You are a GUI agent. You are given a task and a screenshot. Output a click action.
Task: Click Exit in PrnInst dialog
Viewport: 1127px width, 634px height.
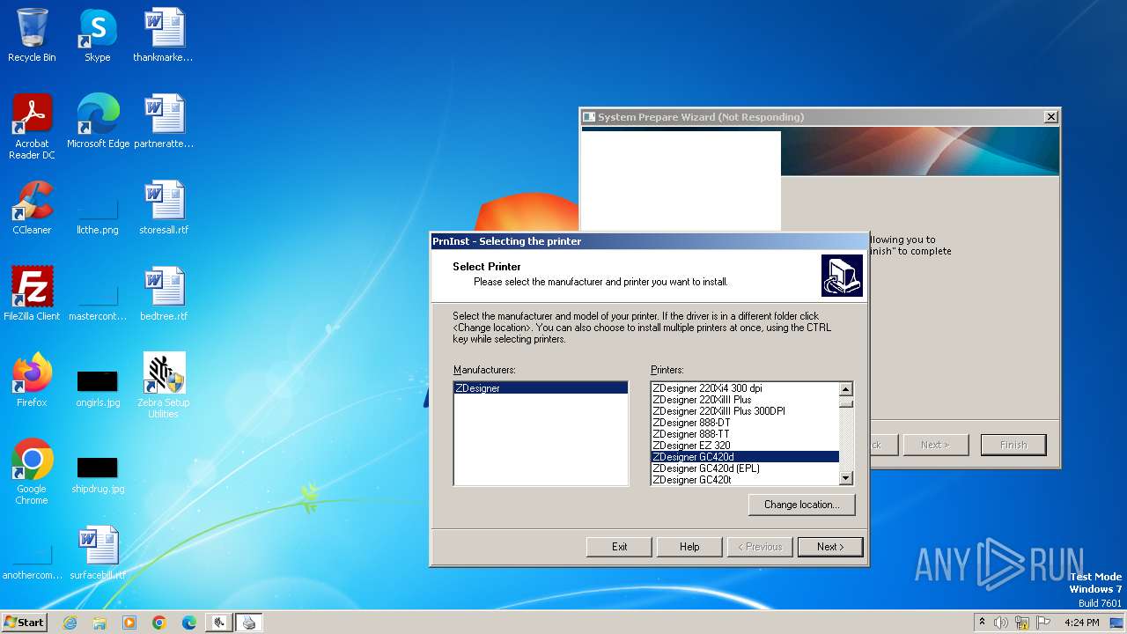point(619,546)
